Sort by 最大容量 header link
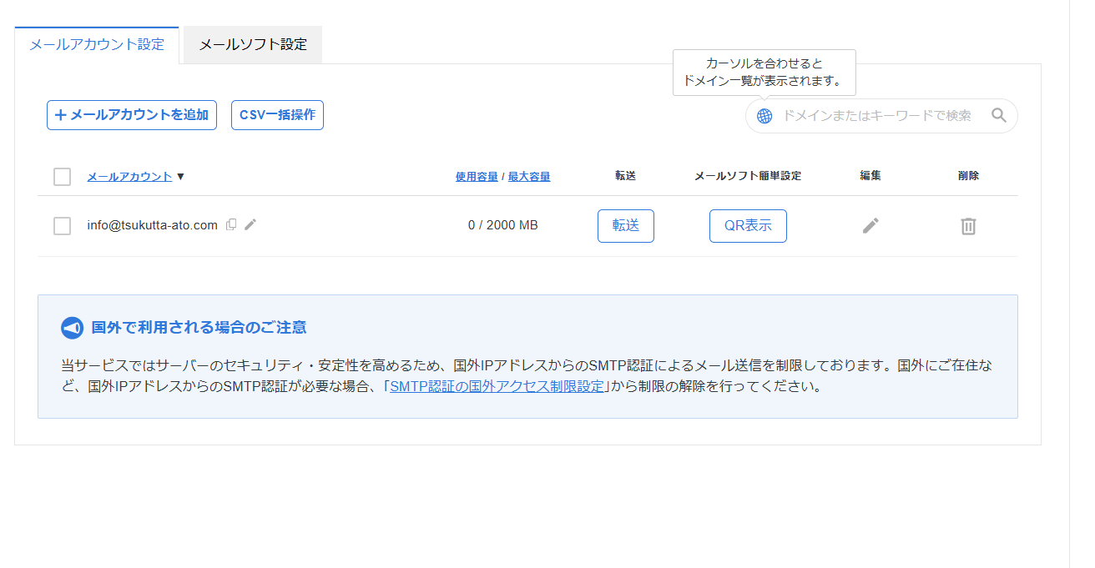This screenshot has height=568, width=1095. pyautogui.click(x=529, y=177)
